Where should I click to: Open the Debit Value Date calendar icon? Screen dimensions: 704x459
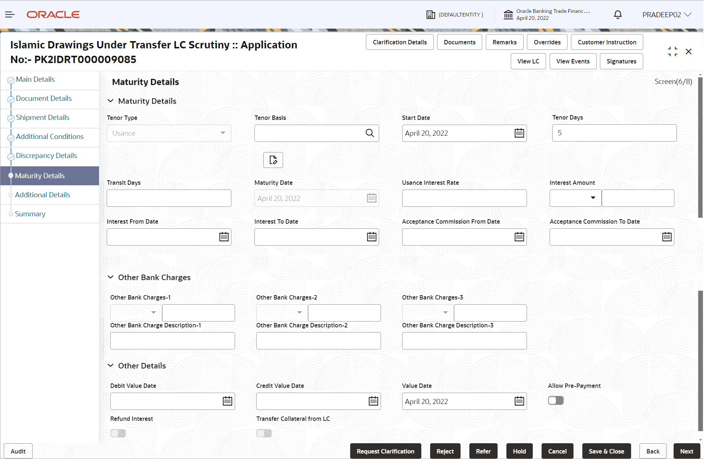click(227, 401)
